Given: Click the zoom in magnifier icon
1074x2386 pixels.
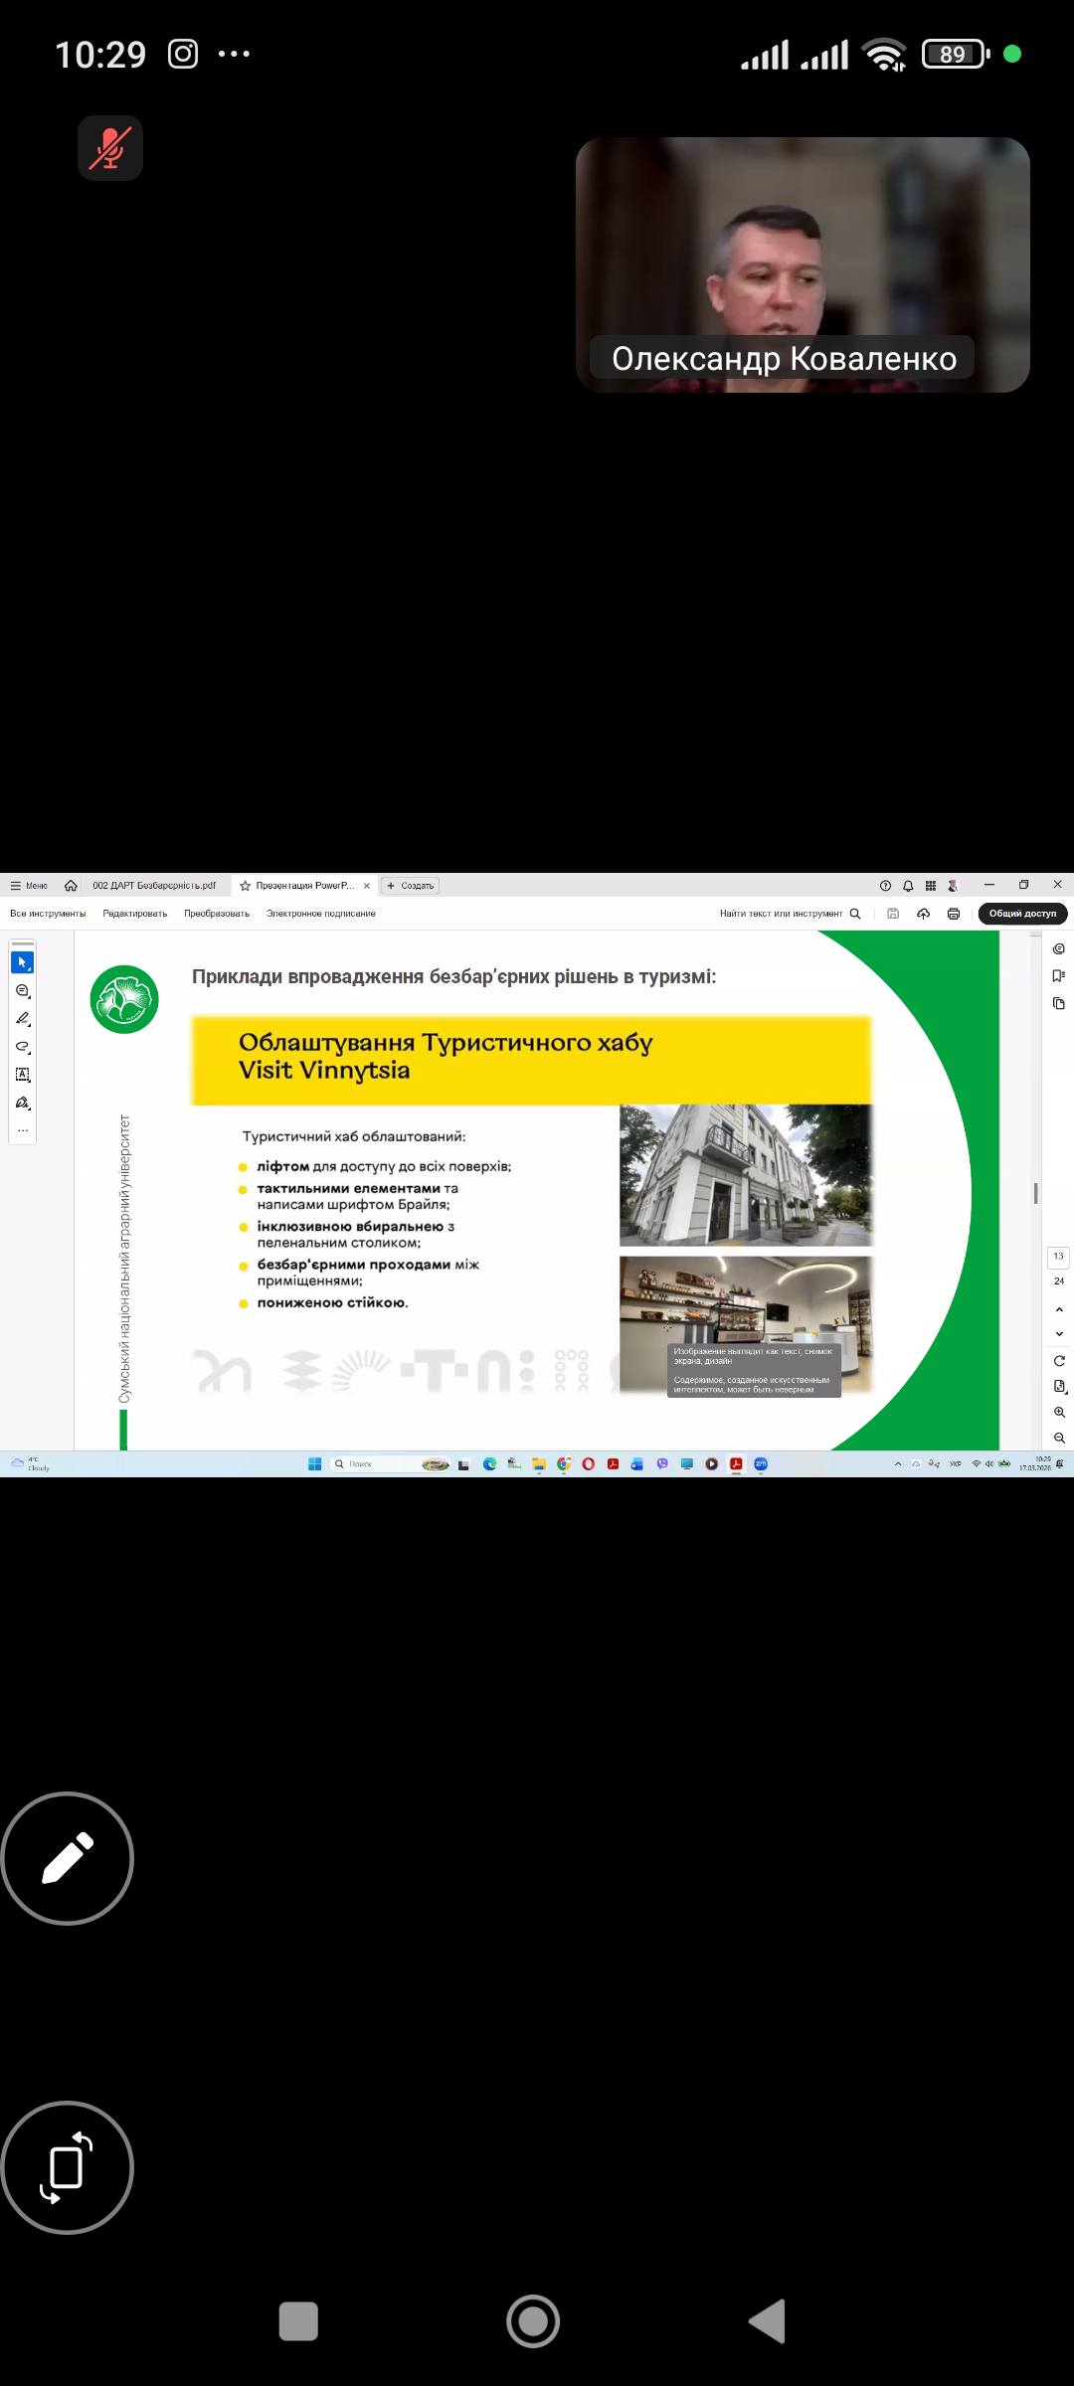Looking at the screenshot, I should 1059,1413.
